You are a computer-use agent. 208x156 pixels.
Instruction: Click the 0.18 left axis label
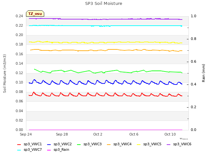click(x=19, y=45)
